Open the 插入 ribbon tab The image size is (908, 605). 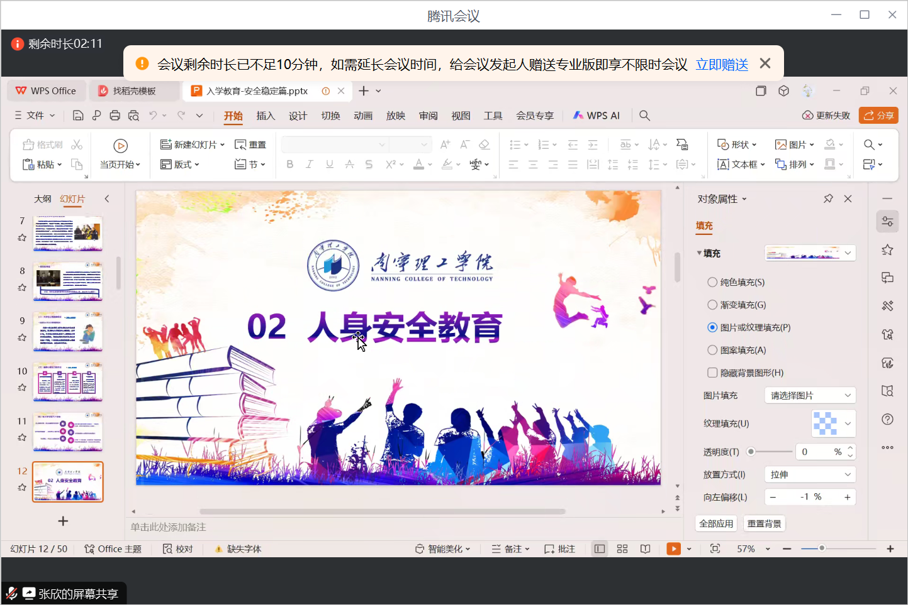[x=266, y=116]
